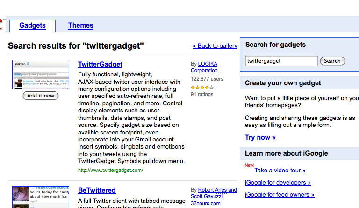The width and height of the screenshot is (359, 208).
Task: Click the BeTwittered preview thumbnail
Action: click(x=41, y=197)
